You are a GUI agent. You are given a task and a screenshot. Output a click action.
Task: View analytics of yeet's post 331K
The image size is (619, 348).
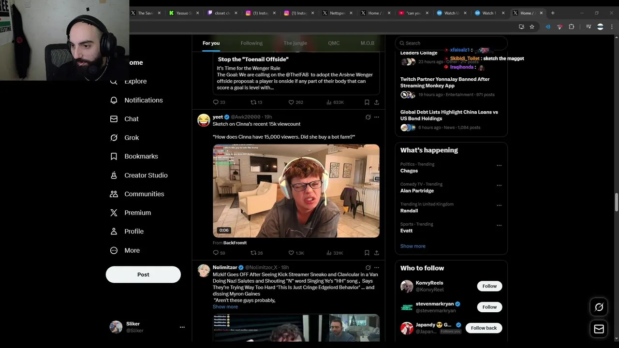pos(335,253)
